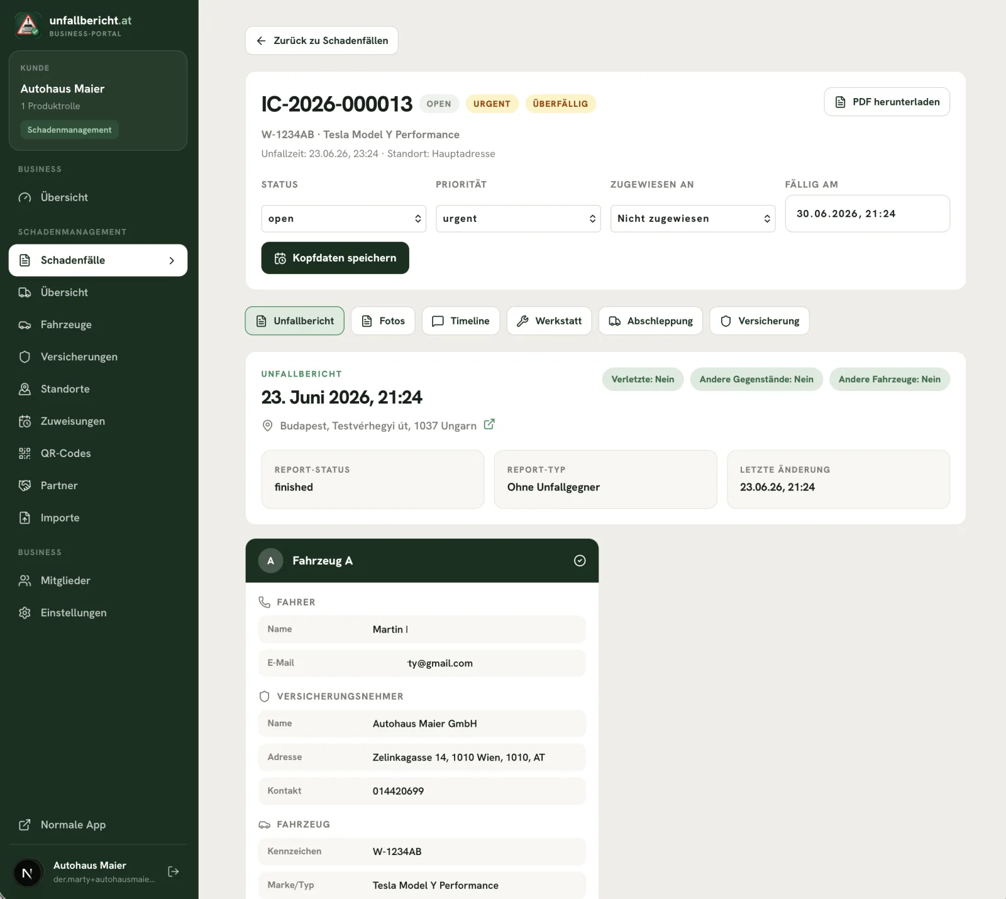Select the Abschleppung tab
The image size is (1006, 899).
click(x=651, y=321)
